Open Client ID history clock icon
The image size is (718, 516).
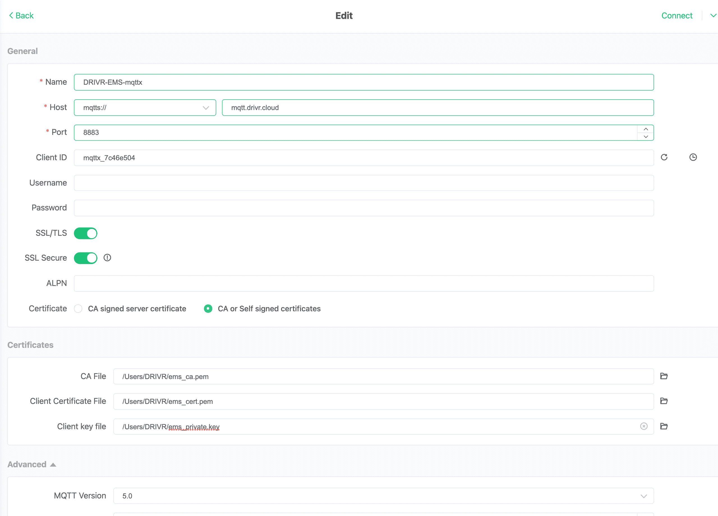[693, 157]
